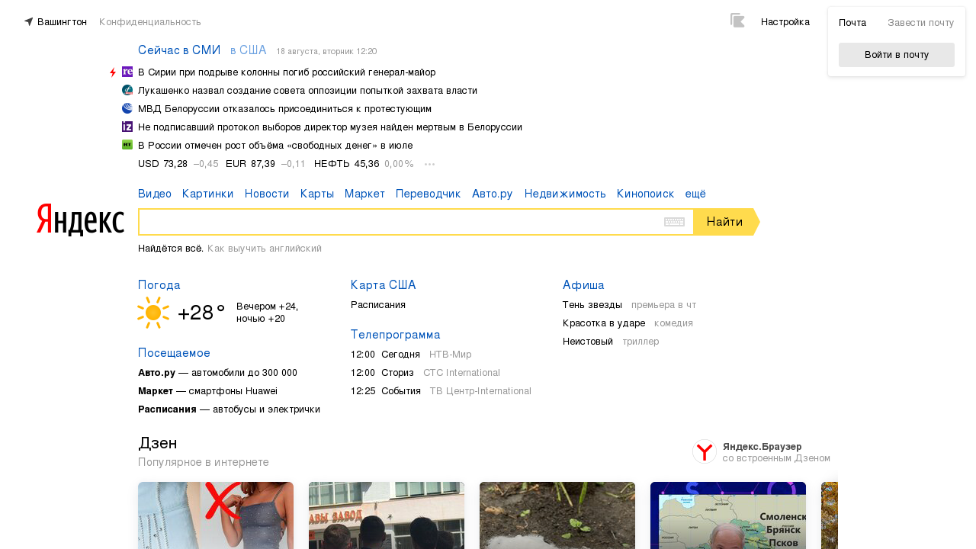This screenshot has height=549, width=976.
Task: Click source icon beside Лукашенко headline
Action: click(127, 90)
